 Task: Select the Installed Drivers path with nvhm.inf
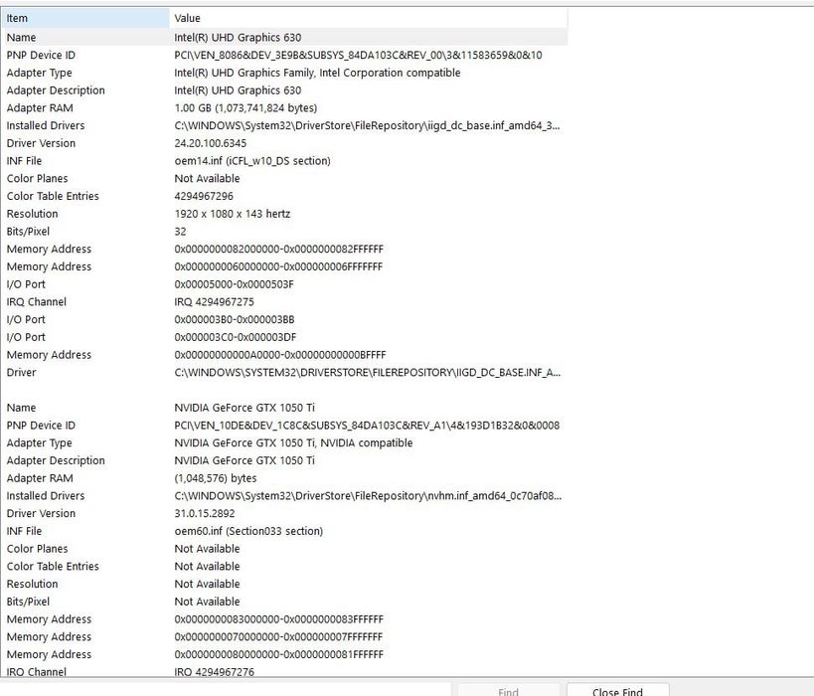(368, 496)
